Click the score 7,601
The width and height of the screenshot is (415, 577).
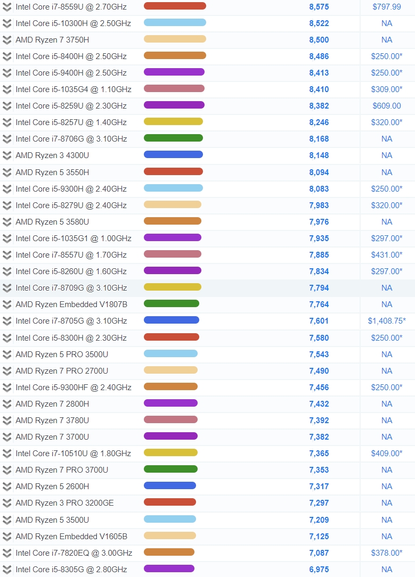319,321
